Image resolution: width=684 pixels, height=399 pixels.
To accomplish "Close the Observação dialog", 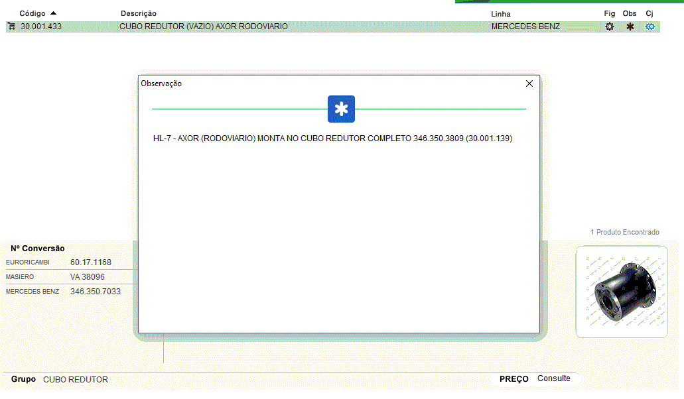I will (529, 84).
